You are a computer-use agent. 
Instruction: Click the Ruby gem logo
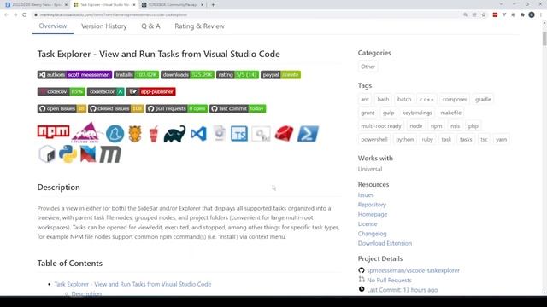[x=284, y=134]
